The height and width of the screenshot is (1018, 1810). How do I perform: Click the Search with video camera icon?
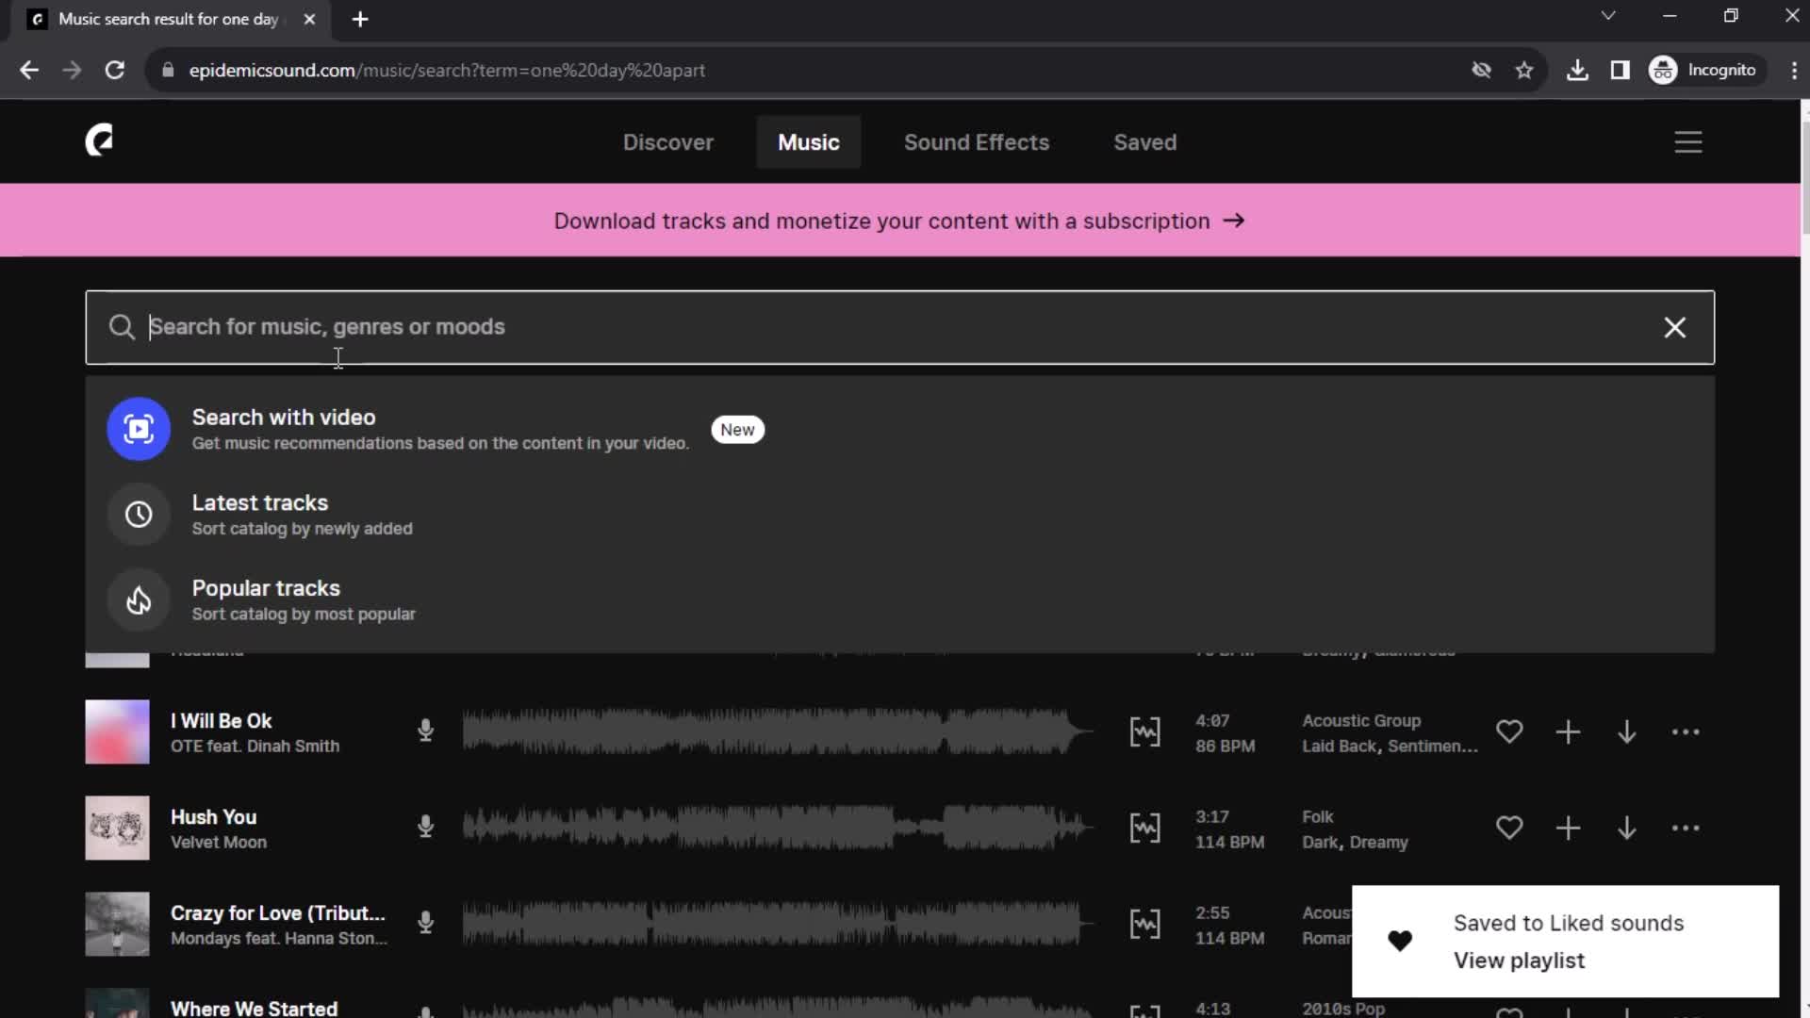[138, 428]
